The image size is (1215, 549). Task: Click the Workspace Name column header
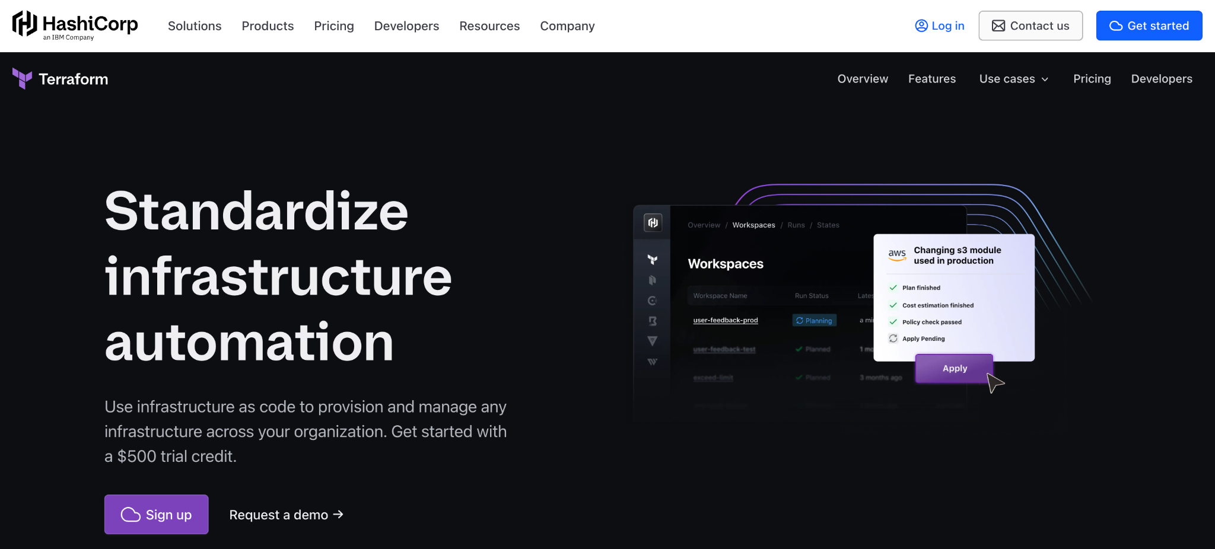[x=720, y=296]
